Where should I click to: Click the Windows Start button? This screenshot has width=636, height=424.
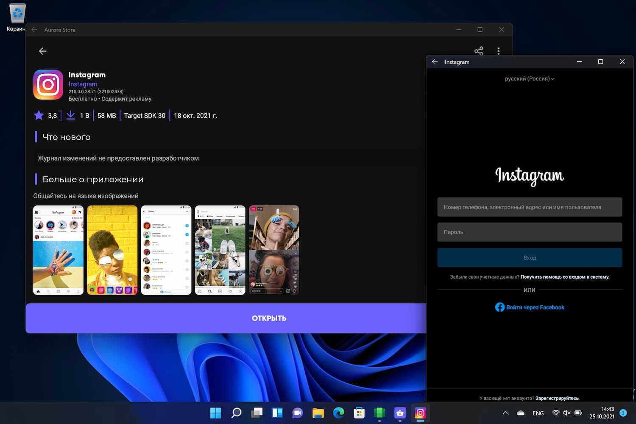click(x=216, y=413)
